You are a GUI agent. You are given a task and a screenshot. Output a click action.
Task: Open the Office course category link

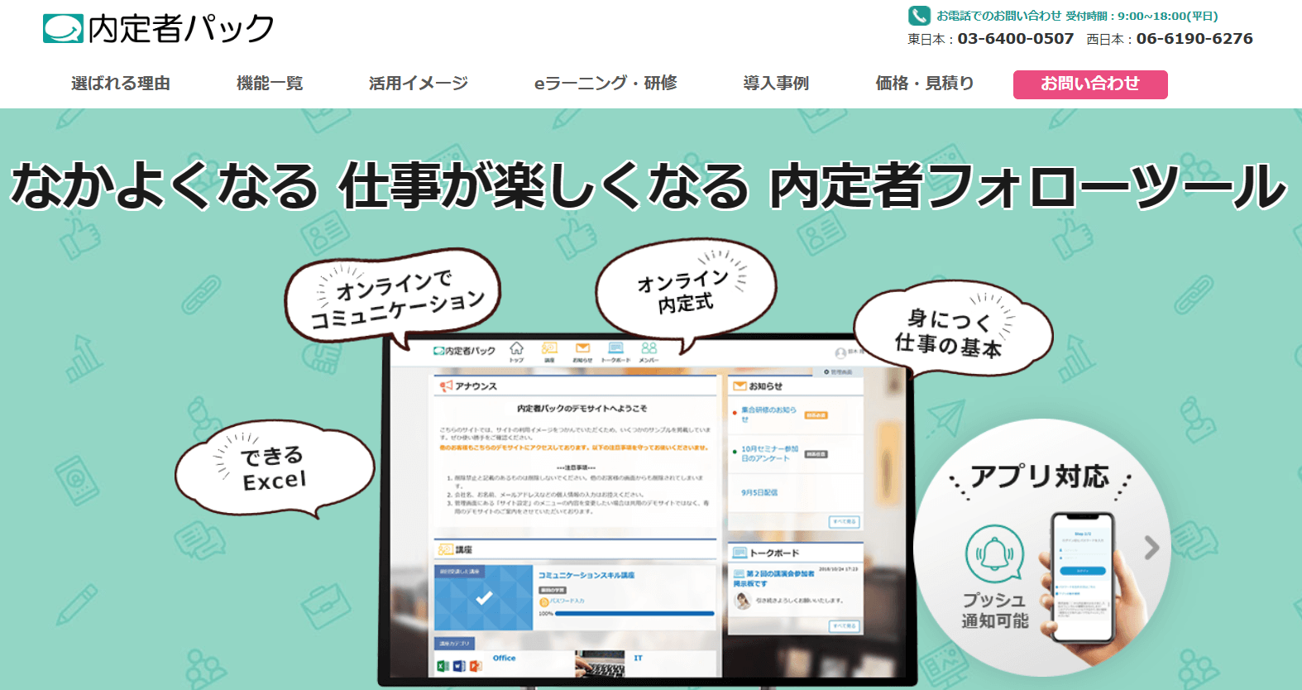click(505, 659)
